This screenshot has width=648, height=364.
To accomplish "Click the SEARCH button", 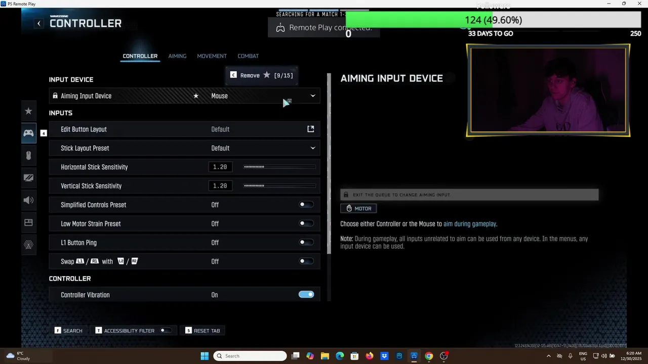I will pos(68,331).
